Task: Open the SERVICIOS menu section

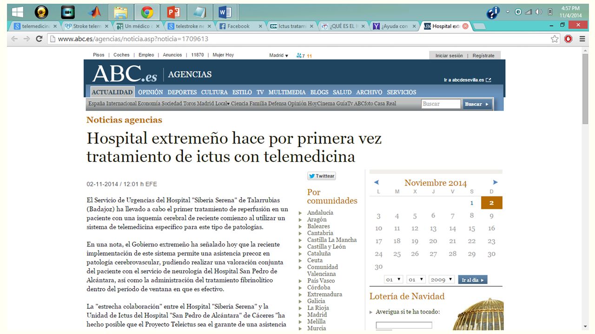Action: coord(402,92)
